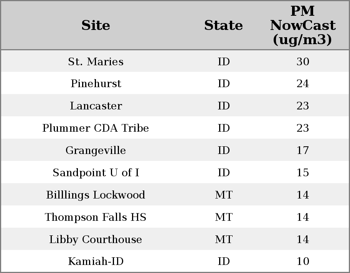Click the PM NowCast column header

click(302, 25)
